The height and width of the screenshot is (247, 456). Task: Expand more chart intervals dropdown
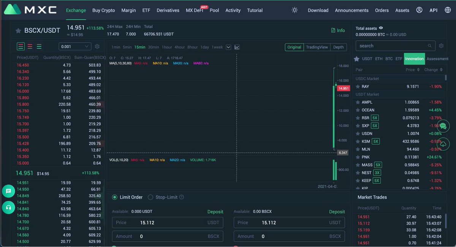tap(228, 47)
